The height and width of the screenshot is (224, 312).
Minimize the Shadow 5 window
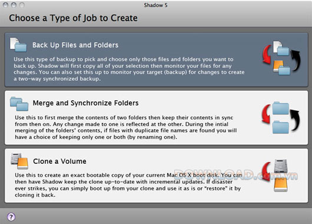click(14, 5)
